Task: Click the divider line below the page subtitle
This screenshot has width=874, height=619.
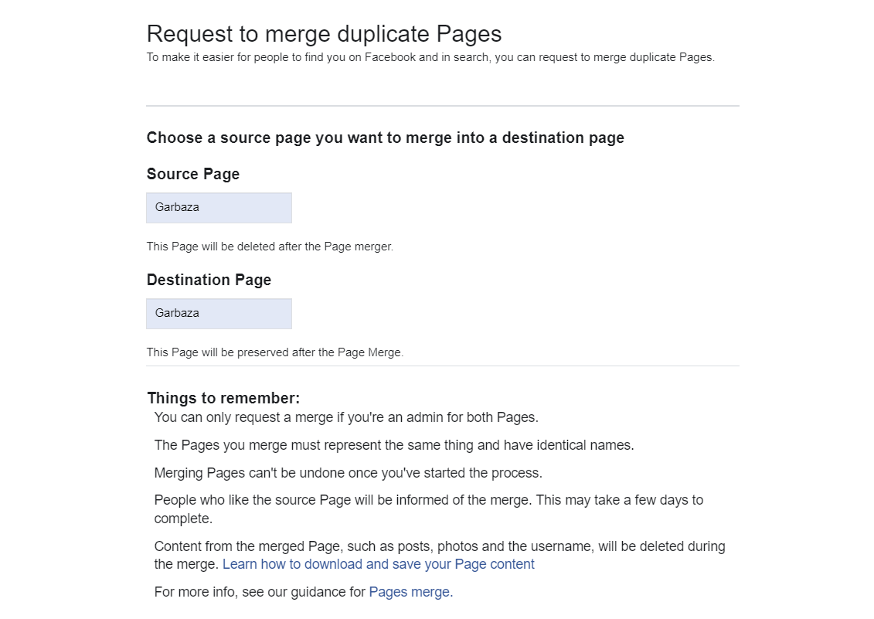Action: [442, 106]
